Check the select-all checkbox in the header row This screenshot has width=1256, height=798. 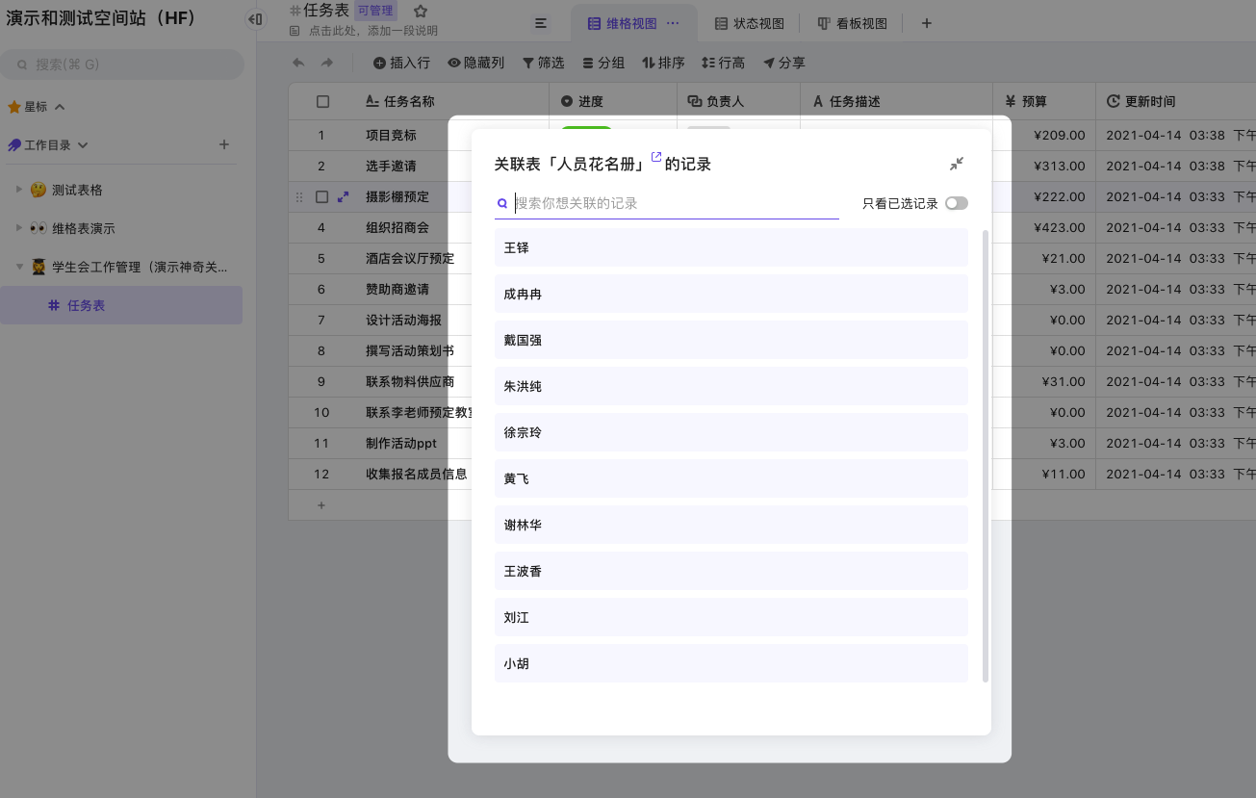[x=322, y=101]
